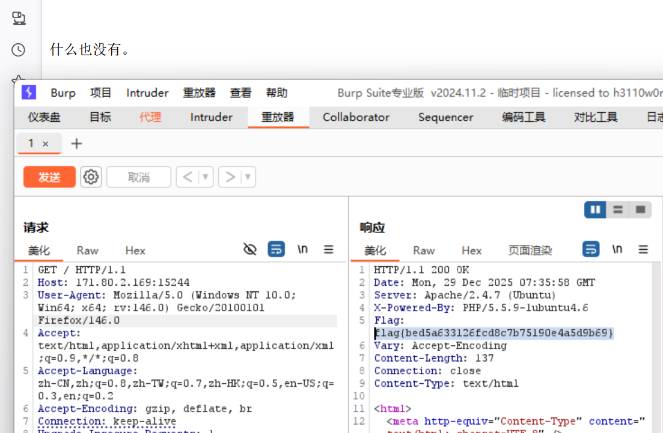Open the 查看 menu
663x433 pixels.
pos(240,93)
